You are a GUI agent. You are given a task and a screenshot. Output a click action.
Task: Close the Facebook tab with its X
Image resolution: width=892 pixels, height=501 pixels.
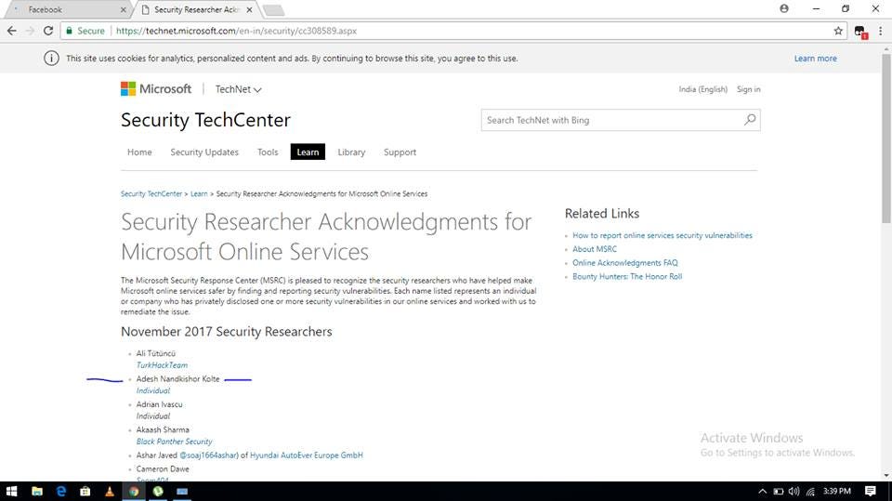point(124,9)
